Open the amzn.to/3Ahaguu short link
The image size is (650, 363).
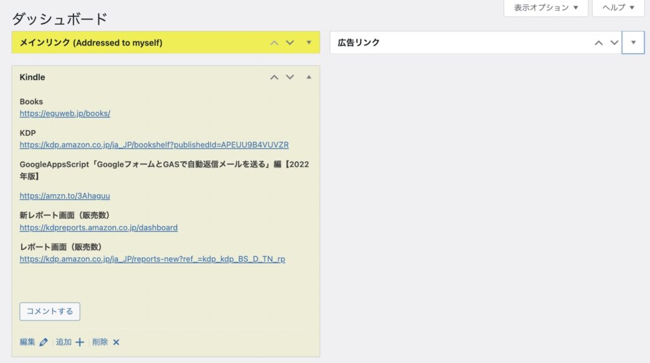click(60, 196)
